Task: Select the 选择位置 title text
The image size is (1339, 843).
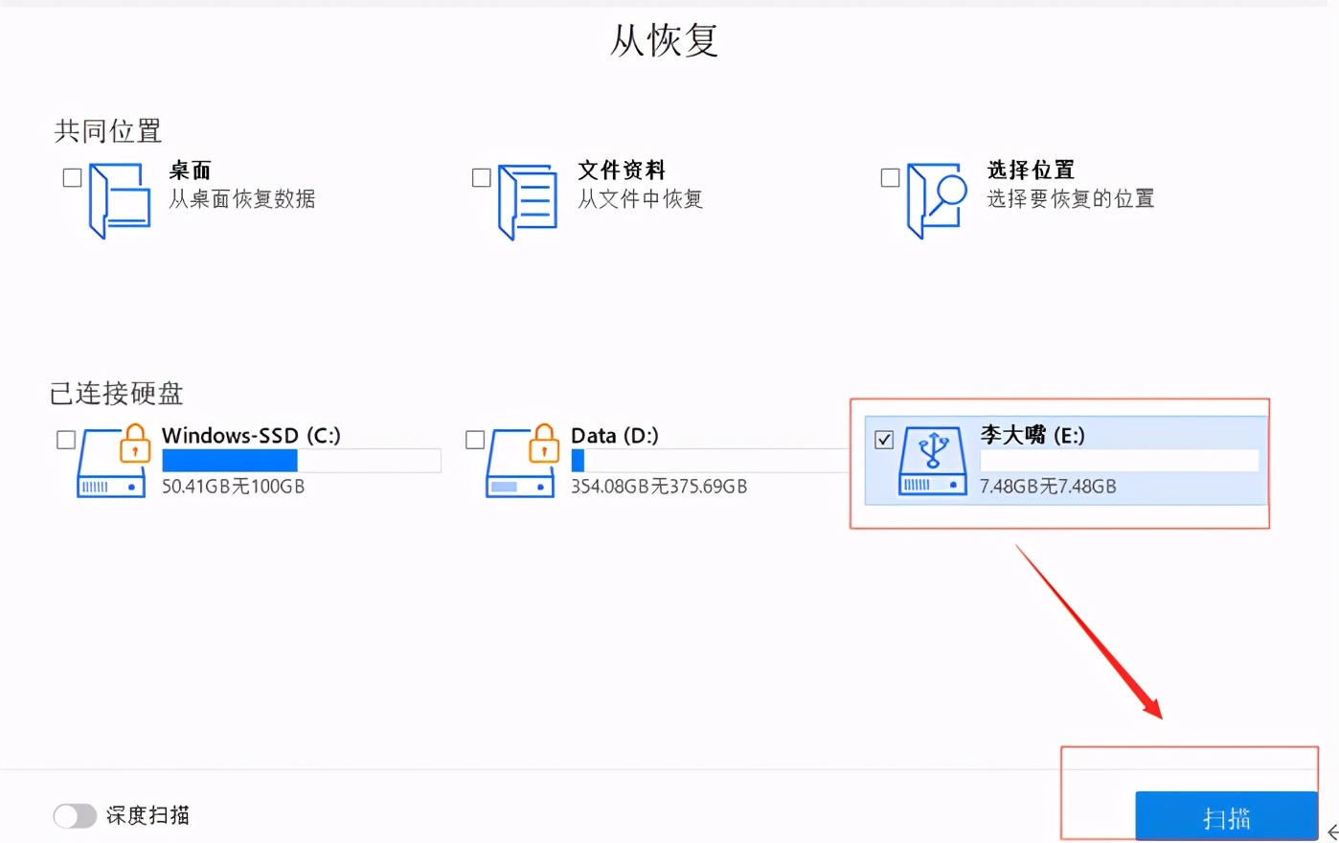Action: coord(1032,171)
